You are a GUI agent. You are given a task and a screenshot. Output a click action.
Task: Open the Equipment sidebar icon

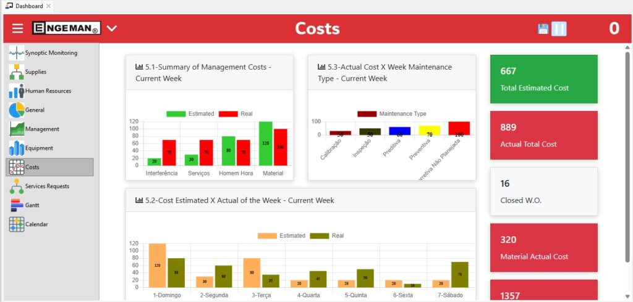pyautogui.click(x=17, y=149)
